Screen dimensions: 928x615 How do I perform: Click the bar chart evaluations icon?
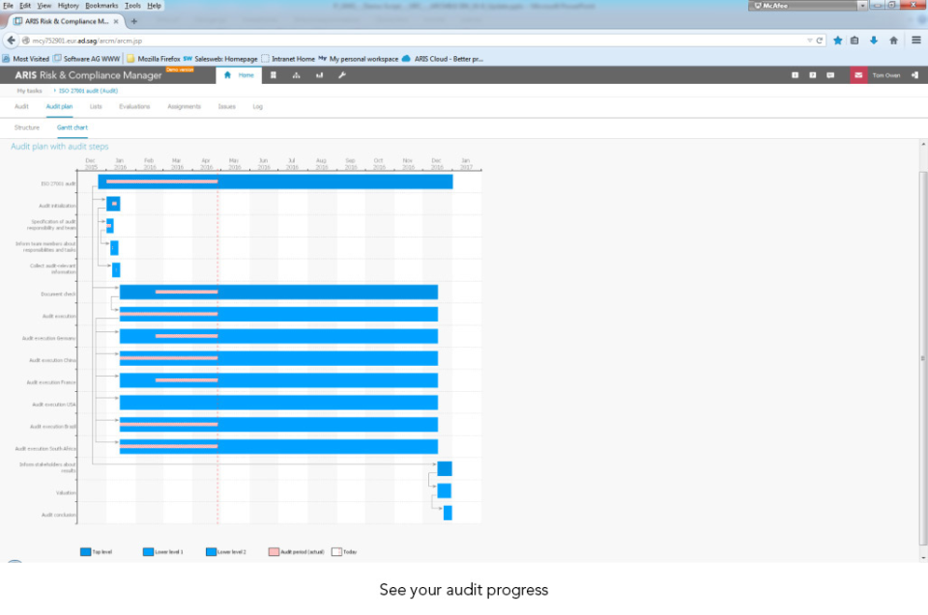319,74
